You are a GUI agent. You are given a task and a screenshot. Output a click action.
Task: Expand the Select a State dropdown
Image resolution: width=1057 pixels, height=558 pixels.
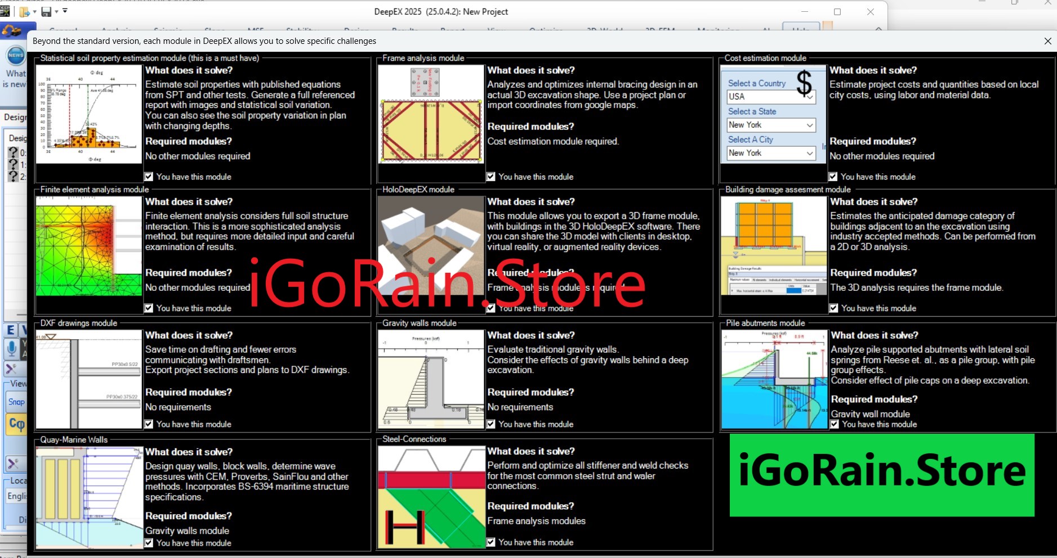click(x=809, y=125)
